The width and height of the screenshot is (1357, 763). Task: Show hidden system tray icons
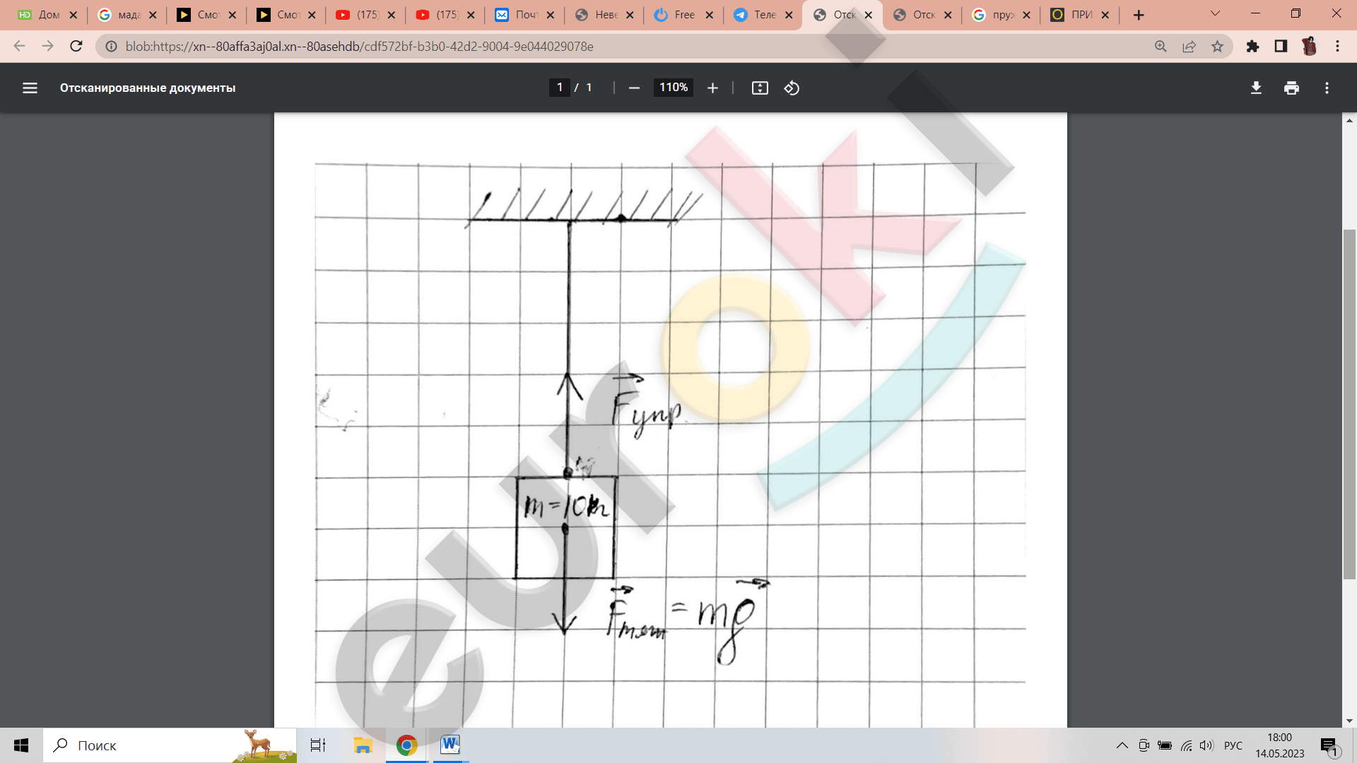[1122, 745]
